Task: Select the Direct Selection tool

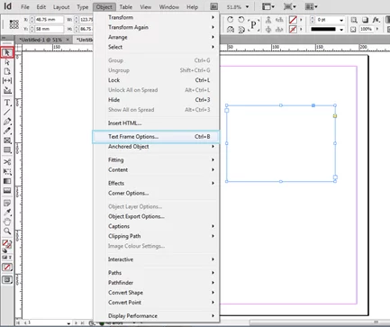Action: pos(7,62)
